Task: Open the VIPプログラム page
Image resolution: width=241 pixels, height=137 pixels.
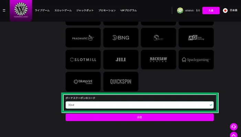Action: (x=128, y=10)
